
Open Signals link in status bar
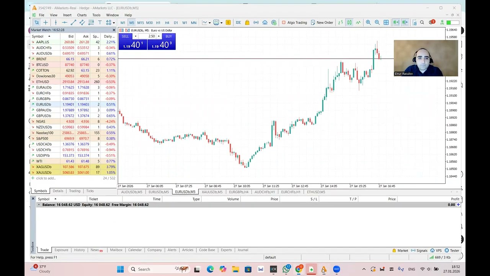click(x=419, y=250)
